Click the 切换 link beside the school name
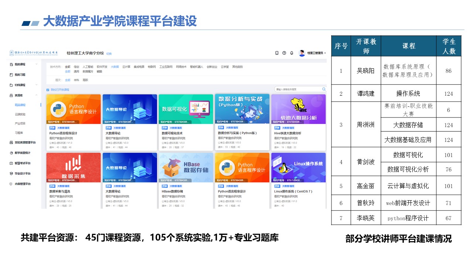 click(x=109, y=54)
